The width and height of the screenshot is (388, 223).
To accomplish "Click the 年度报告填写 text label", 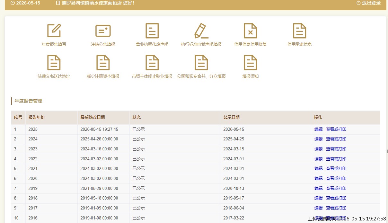I will pyautogui.click(x=54, y=44).
